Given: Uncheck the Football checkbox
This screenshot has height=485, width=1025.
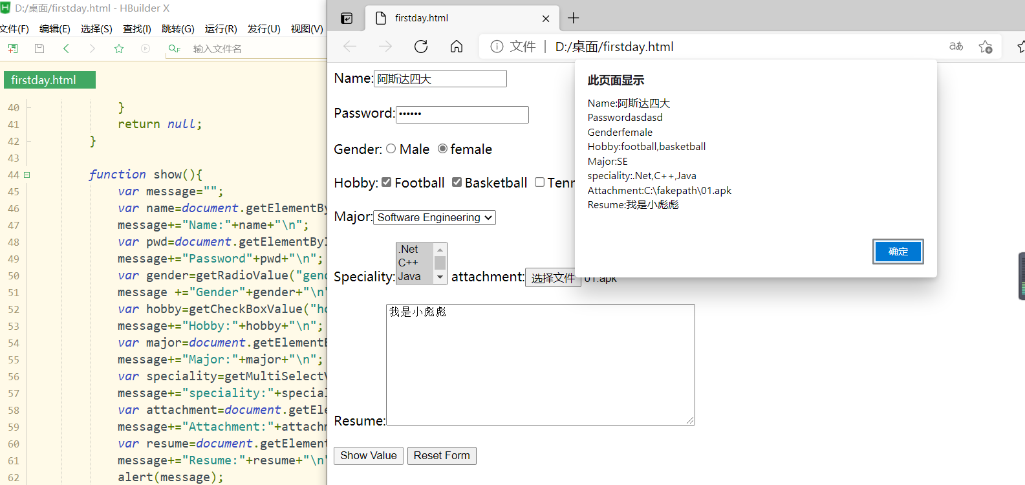Looking at the screenshot, I should pyautogui.click(x=387, y=182).
